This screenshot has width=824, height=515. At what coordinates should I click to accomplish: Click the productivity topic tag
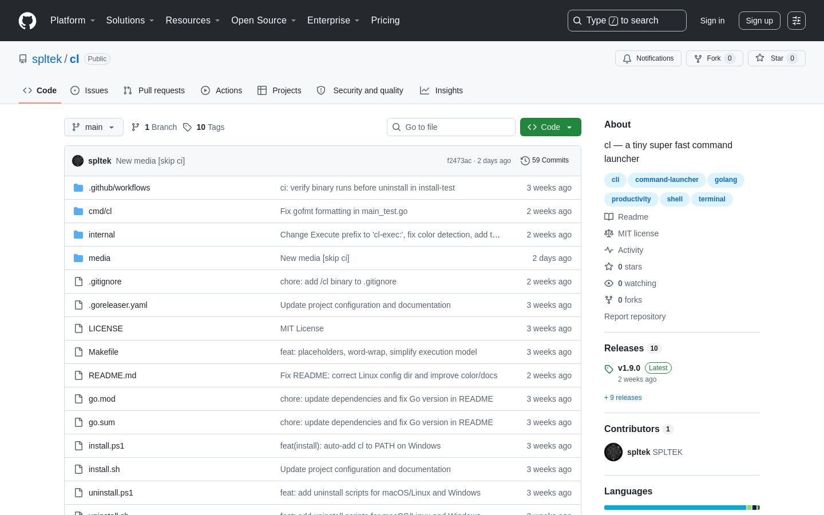click(631, 199)
